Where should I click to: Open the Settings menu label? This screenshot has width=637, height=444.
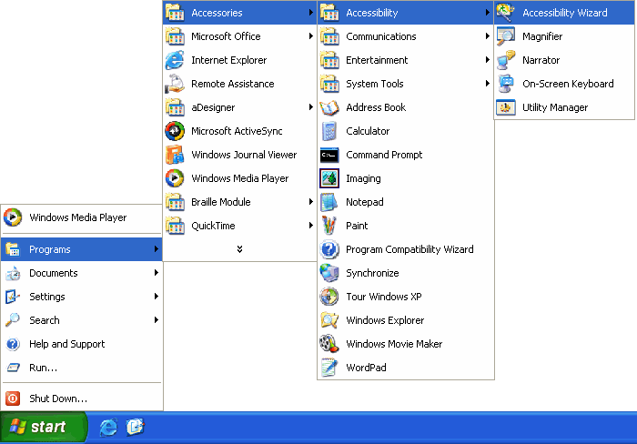click(47, 297)
